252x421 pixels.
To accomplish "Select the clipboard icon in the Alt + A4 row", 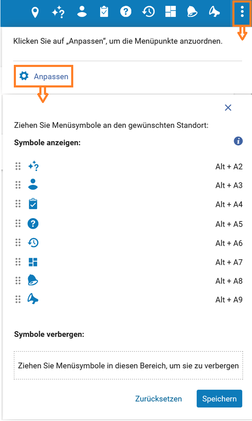I will click(x=33, y=204).
